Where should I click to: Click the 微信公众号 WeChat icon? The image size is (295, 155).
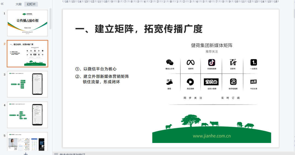(170, 62)
